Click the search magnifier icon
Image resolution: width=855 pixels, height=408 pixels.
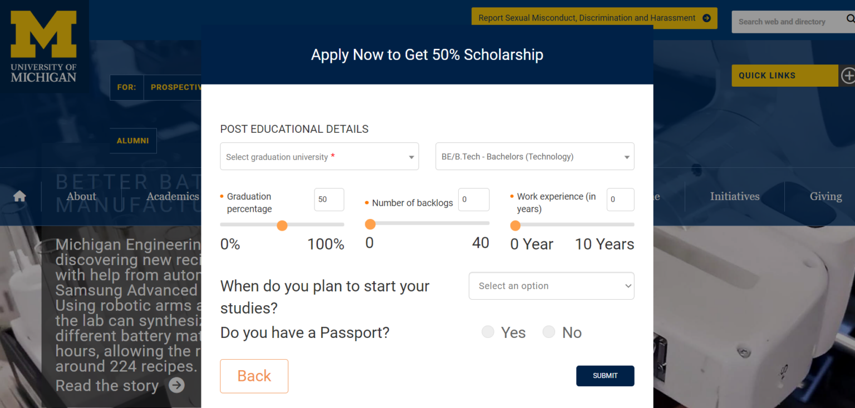[851, 18]
